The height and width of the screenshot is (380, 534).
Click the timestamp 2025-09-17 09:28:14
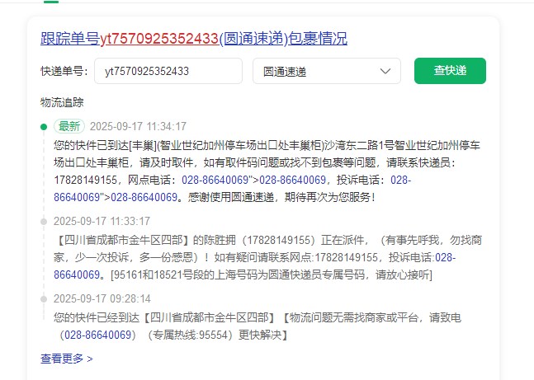pyautogui.click(x=102, y=297)
